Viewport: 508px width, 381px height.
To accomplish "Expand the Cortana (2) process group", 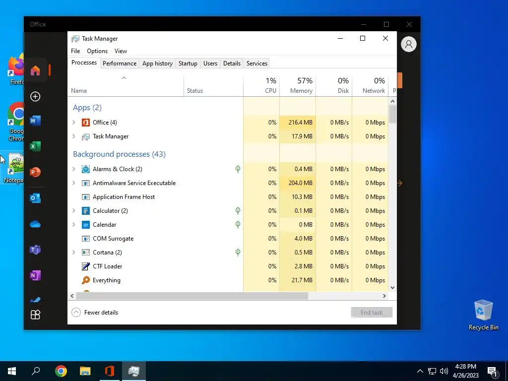I will point(74,253).
